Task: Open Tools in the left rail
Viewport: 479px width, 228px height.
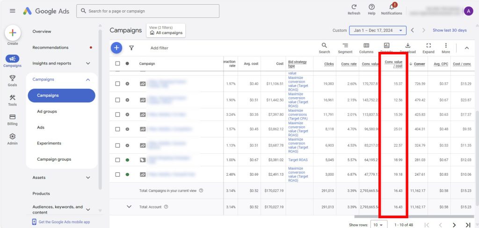Action: (13, 100)
